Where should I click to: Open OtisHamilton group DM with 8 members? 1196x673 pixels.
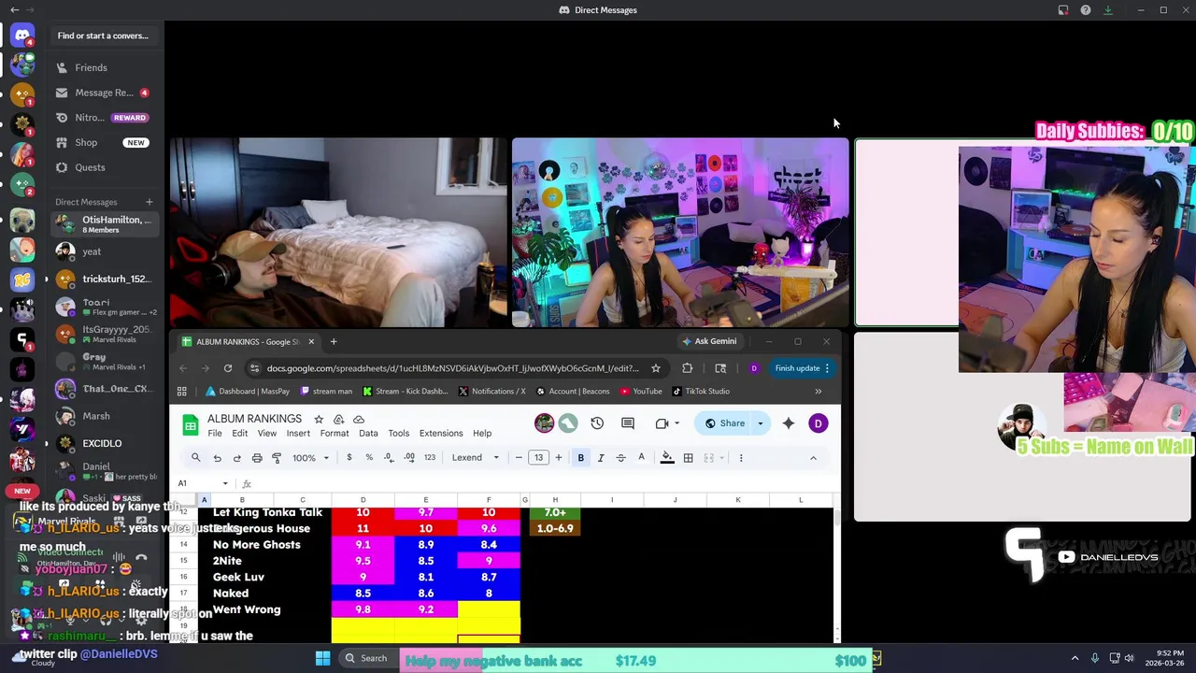(103, 224)
